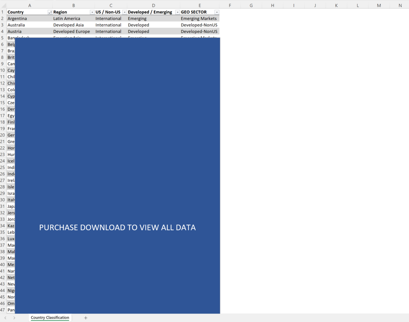Viewport: 409px width, 322px height.
Task: Click the Latin America cell
Action: pos(74,18)
